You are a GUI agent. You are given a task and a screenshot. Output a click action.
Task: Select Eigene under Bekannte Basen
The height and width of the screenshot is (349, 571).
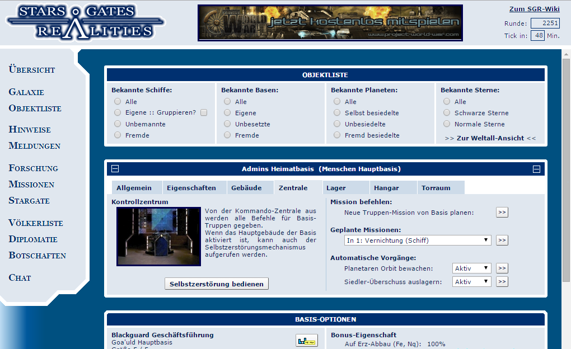coord(227,113)
